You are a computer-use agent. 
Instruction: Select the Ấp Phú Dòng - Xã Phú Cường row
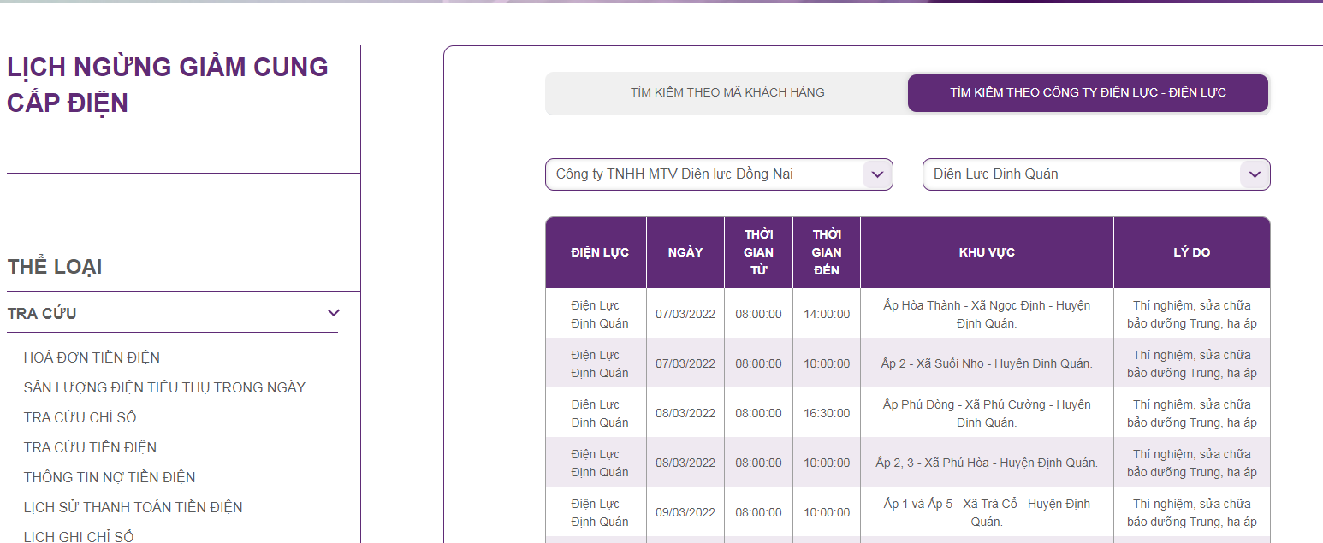(x=908, y=413)
